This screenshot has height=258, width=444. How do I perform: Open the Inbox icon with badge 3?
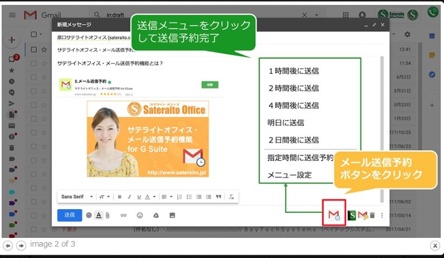click(12, 59)
